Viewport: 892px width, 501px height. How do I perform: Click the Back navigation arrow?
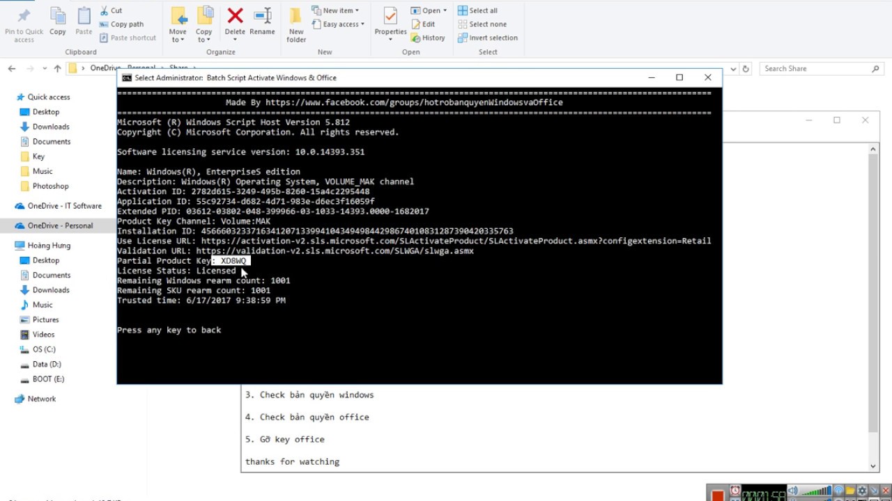click(12, 69)
